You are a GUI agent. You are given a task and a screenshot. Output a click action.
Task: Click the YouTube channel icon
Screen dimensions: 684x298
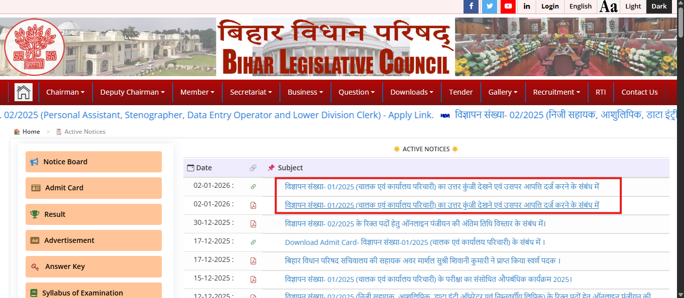coord(508,7)
